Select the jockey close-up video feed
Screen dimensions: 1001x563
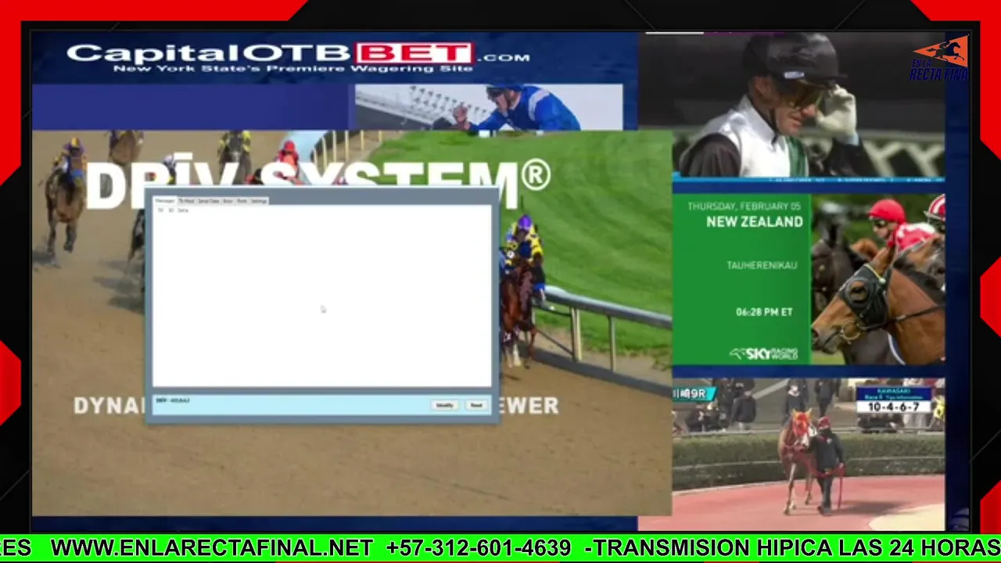point(809,105)
